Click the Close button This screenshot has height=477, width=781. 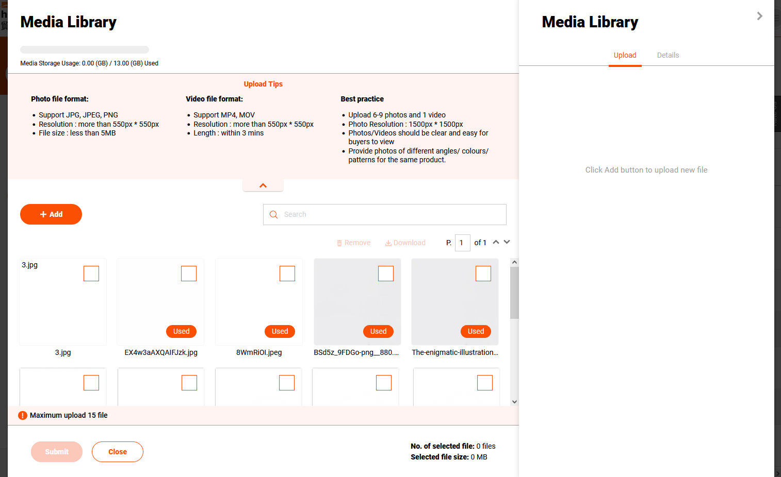(x=118, y=452)
